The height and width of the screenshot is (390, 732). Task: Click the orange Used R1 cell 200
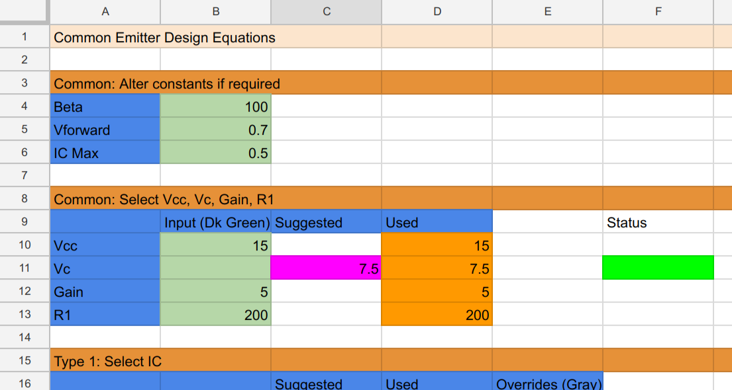tap(437, 315)
